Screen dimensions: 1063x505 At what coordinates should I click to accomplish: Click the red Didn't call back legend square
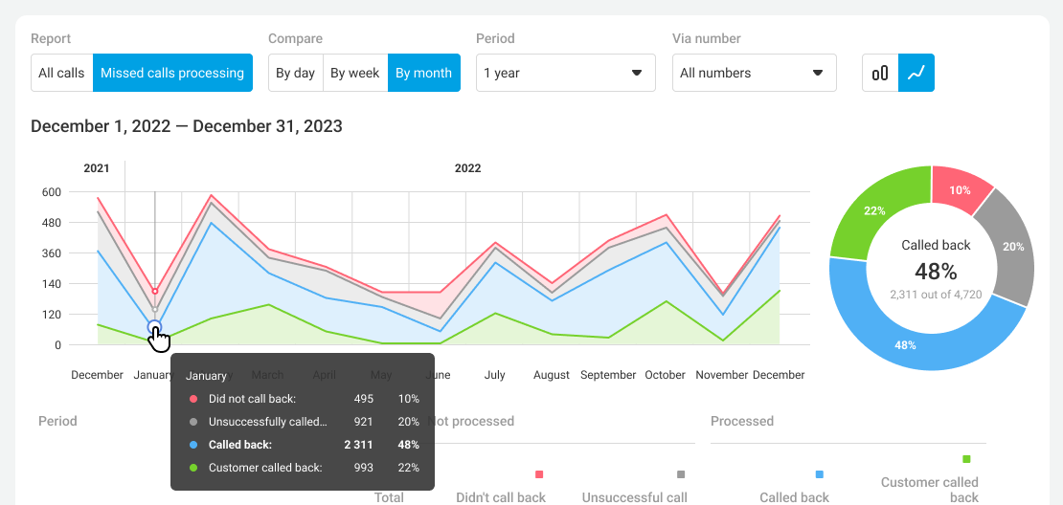539,474
